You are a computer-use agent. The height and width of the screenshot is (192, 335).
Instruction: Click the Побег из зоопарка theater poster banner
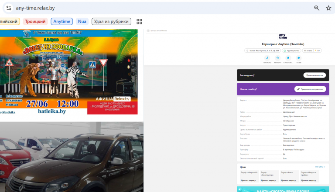coord(69,72)
